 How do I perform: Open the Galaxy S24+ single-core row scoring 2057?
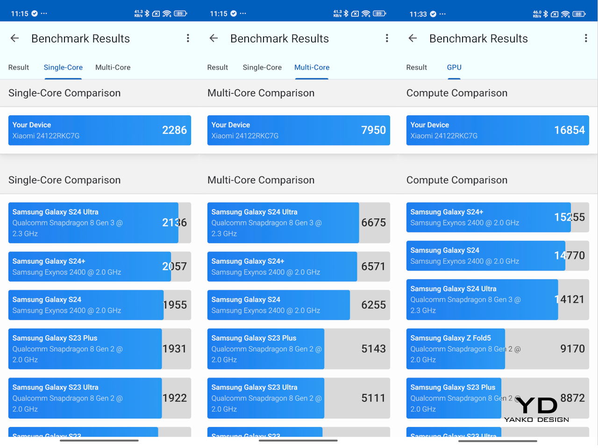(x=100, y=266)
